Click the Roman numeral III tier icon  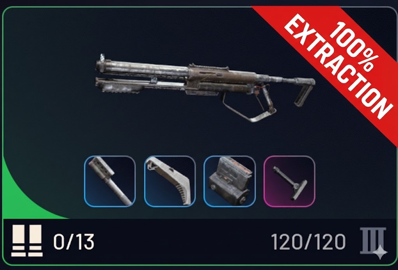click(372, 241)
